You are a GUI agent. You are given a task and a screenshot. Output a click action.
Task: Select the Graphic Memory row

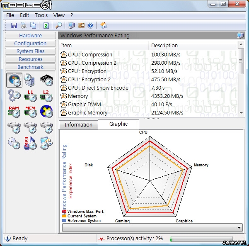[x=148, y=112]
